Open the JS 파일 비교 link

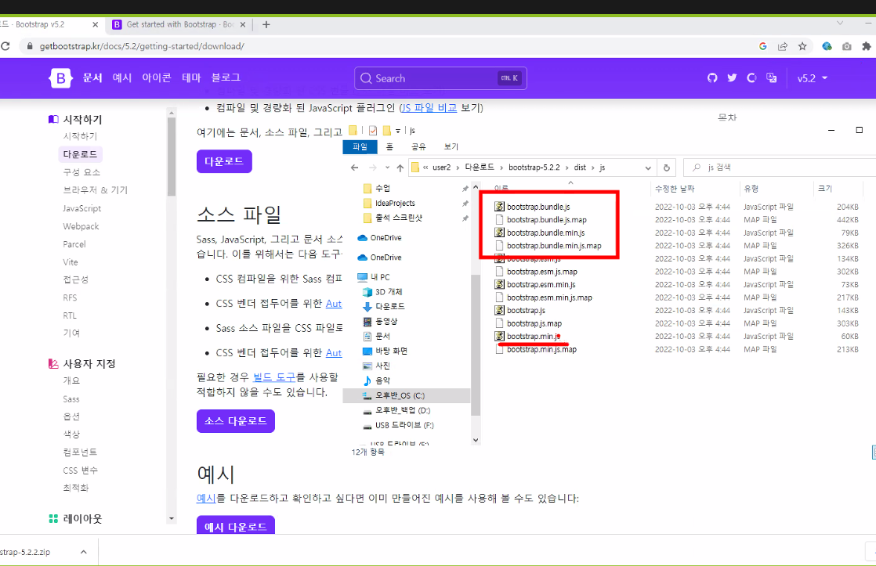coord(429,108)
